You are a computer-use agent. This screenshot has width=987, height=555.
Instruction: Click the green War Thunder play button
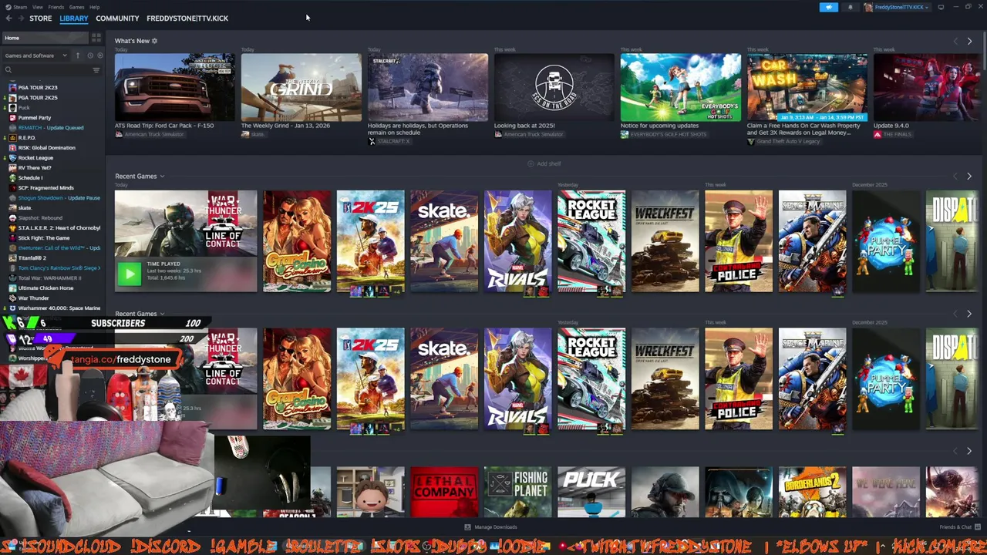130,273
